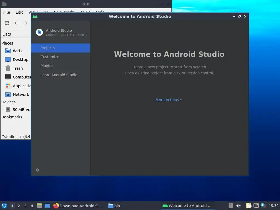Viewport: 280px width, 210px height.
Task: Click the new tab icon in file manager
Action: coord(7,23)
